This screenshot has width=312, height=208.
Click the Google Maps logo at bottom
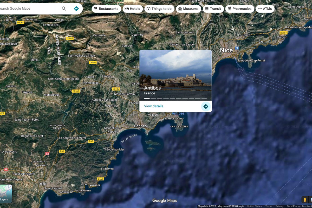click(x=164, y=200)
